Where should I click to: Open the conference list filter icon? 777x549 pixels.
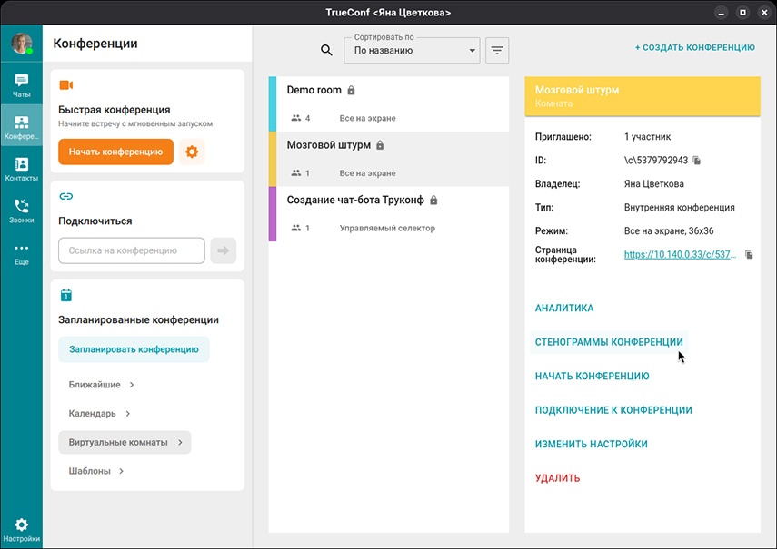point(497,51)
